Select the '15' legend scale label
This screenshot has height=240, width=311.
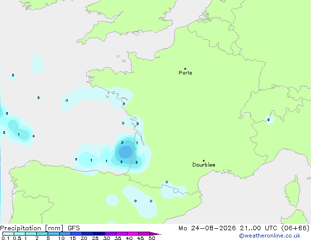point(73,238)
